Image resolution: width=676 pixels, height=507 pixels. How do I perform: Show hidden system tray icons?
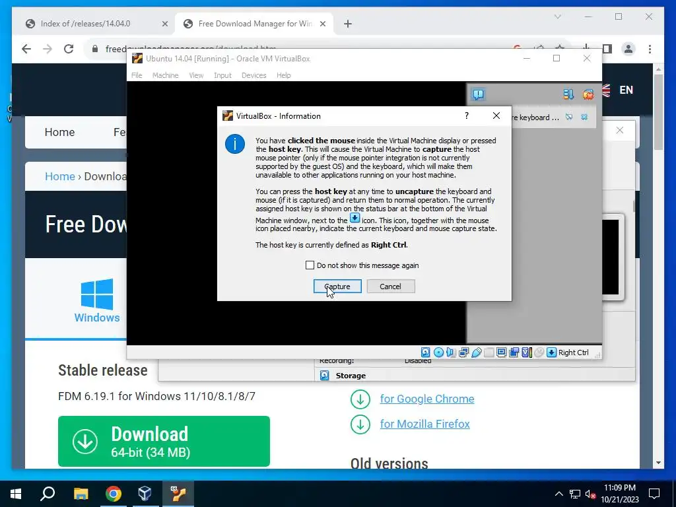[x=558, y=494]
